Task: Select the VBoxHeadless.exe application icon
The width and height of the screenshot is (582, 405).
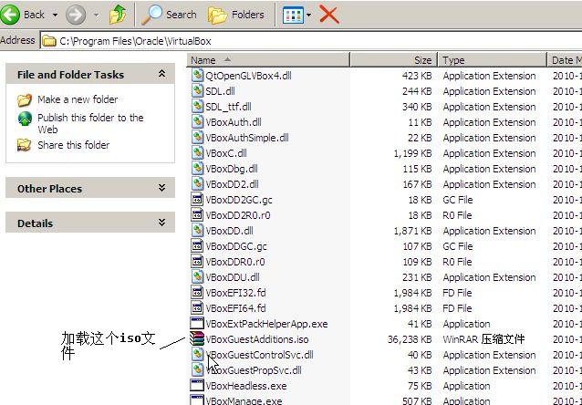Action: pyautogui.click(x=197, y=385)
